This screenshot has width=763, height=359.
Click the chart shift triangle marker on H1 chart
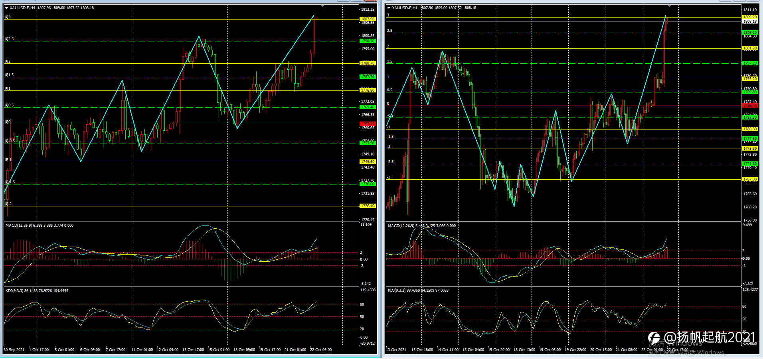[x=669, y=6]
